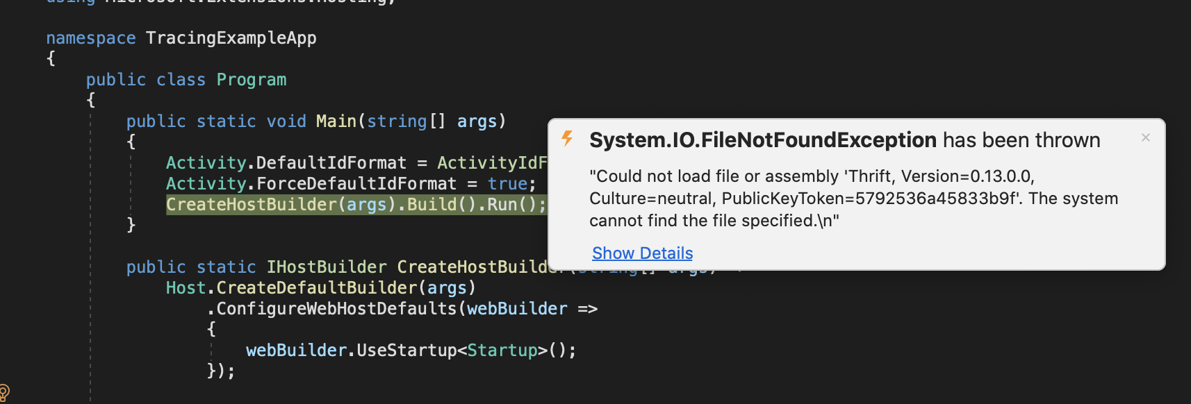1191x404 pixels.
Task: Click 'string[] args' parameter in Main
Action: pyautogui.click(x=432, y=121)
